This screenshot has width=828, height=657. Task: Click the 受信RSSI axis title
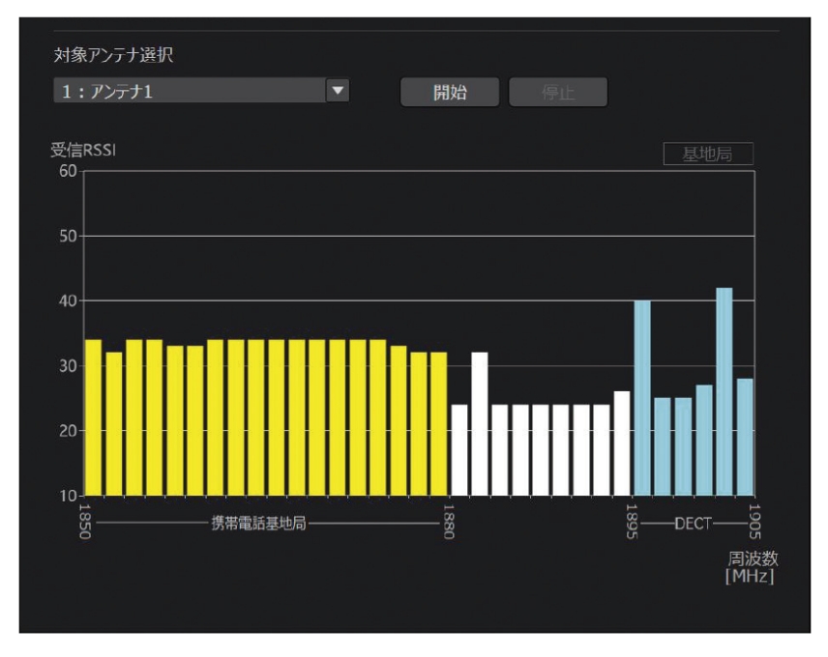(x=83, y=151)
